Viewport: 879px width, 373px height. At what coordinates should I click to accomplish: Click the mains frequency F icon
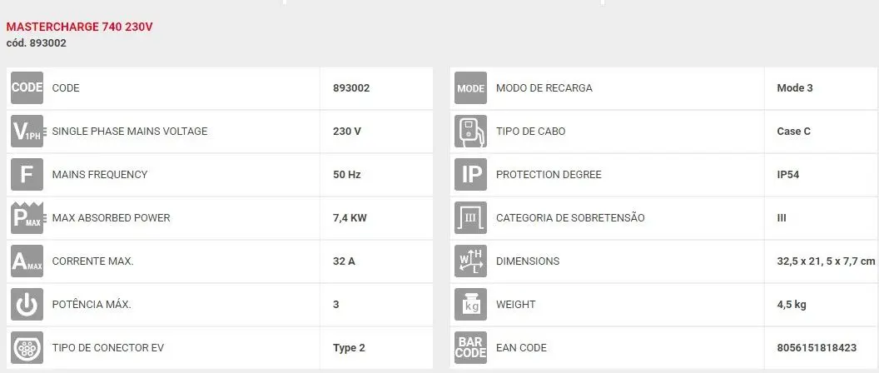pyautogui.click(x=27, y=175)
